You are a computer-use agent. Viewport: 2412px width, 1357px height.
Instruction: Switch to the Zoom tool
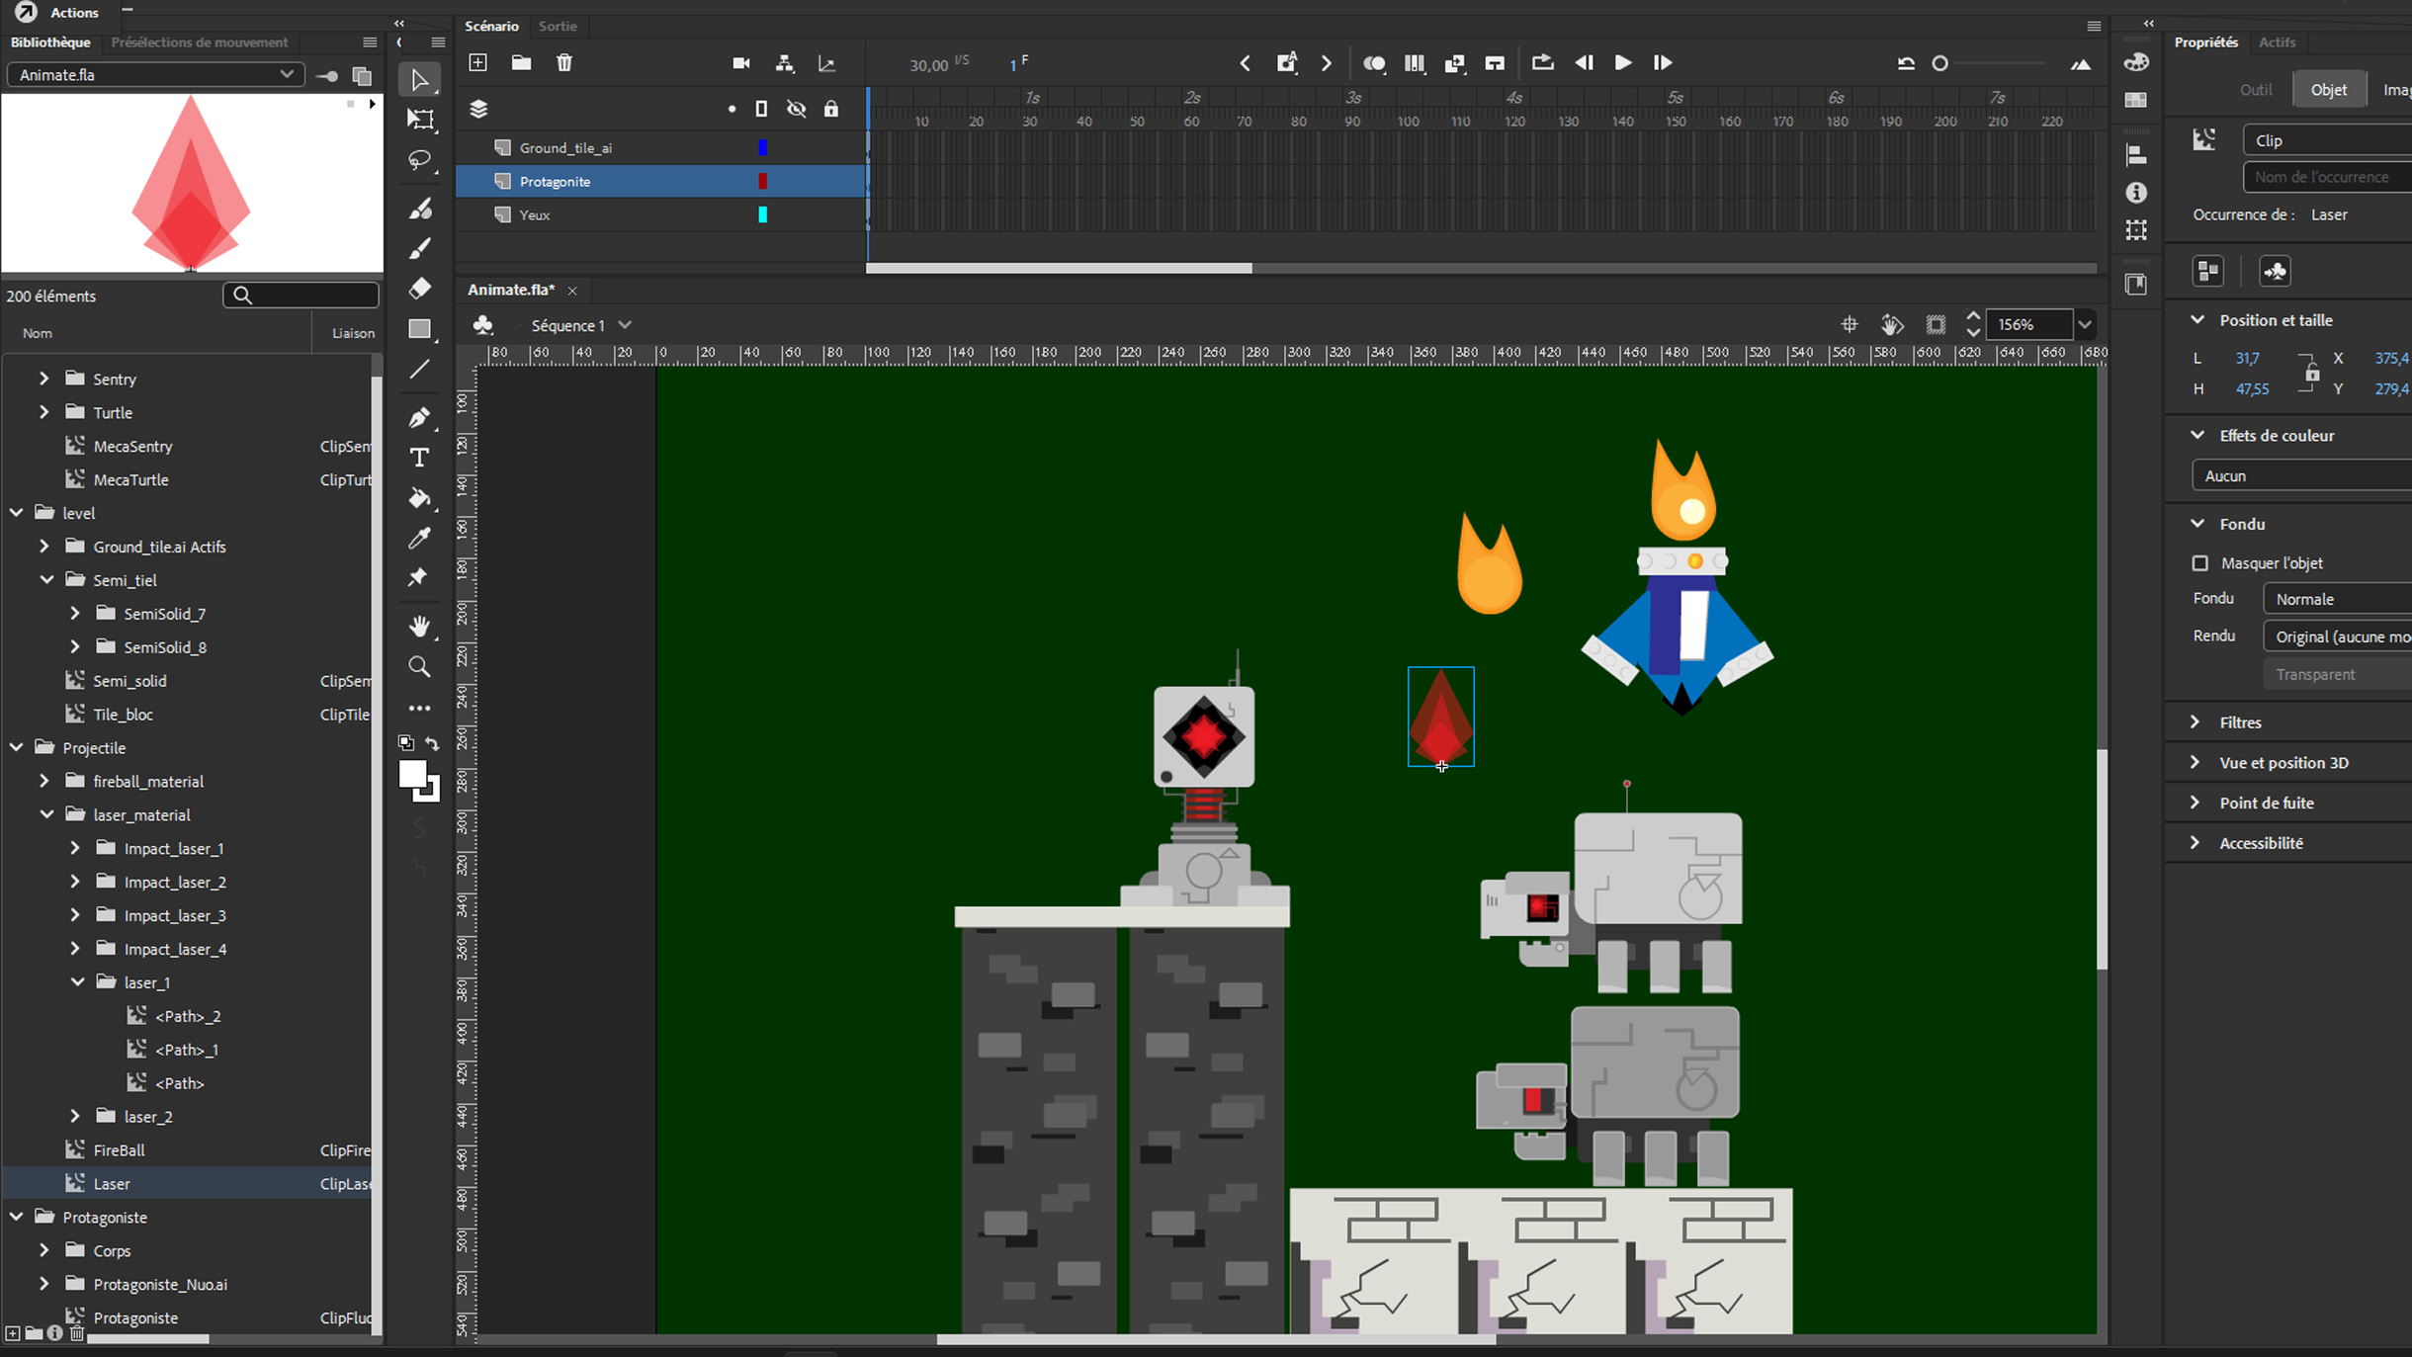[419, 666]
